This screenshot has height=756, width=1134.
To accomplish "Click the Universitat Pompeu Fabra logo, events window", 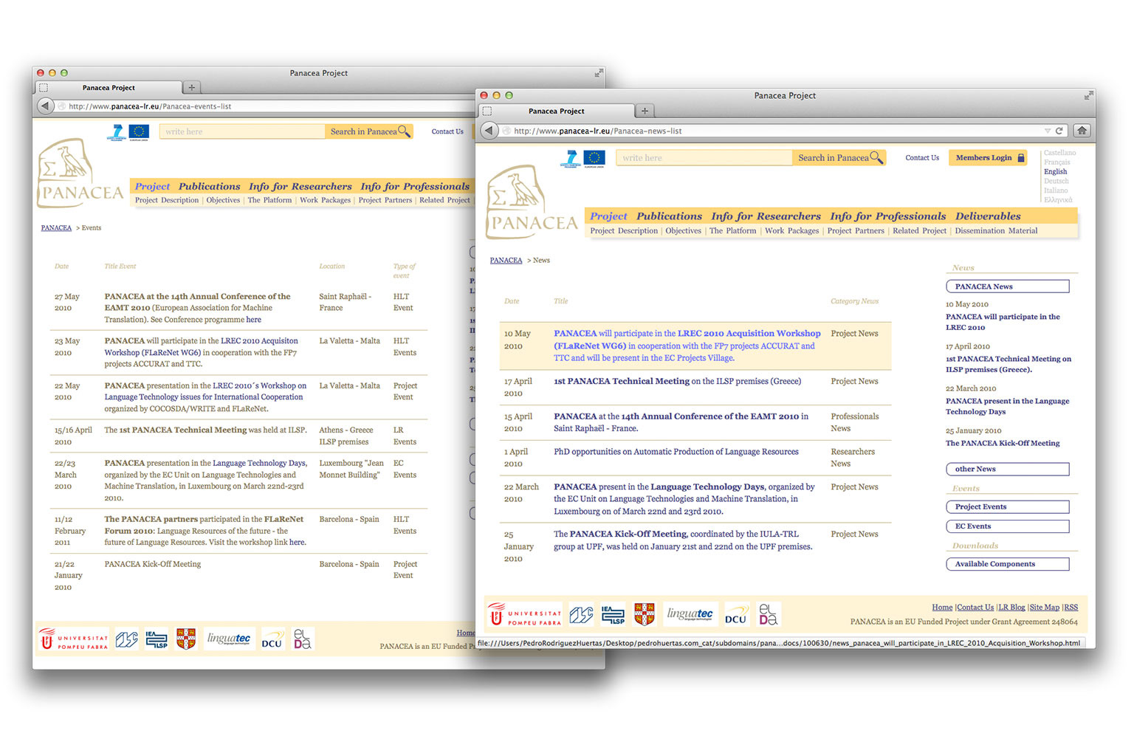I will coord(73,639).
